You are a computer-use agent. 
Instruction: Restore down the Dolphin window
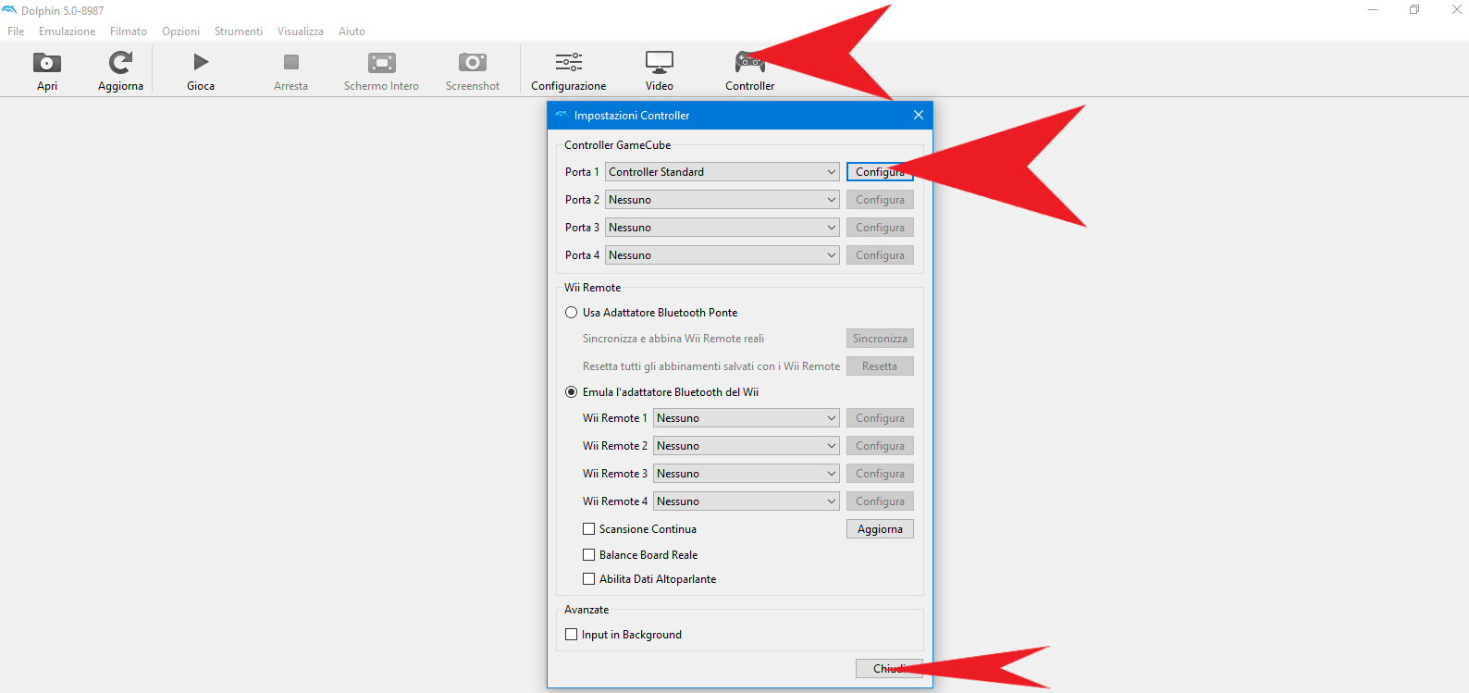coord(1414,10)
